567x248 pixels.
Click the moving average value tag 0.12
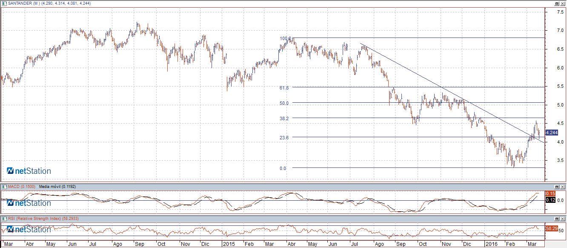point(550,200)
